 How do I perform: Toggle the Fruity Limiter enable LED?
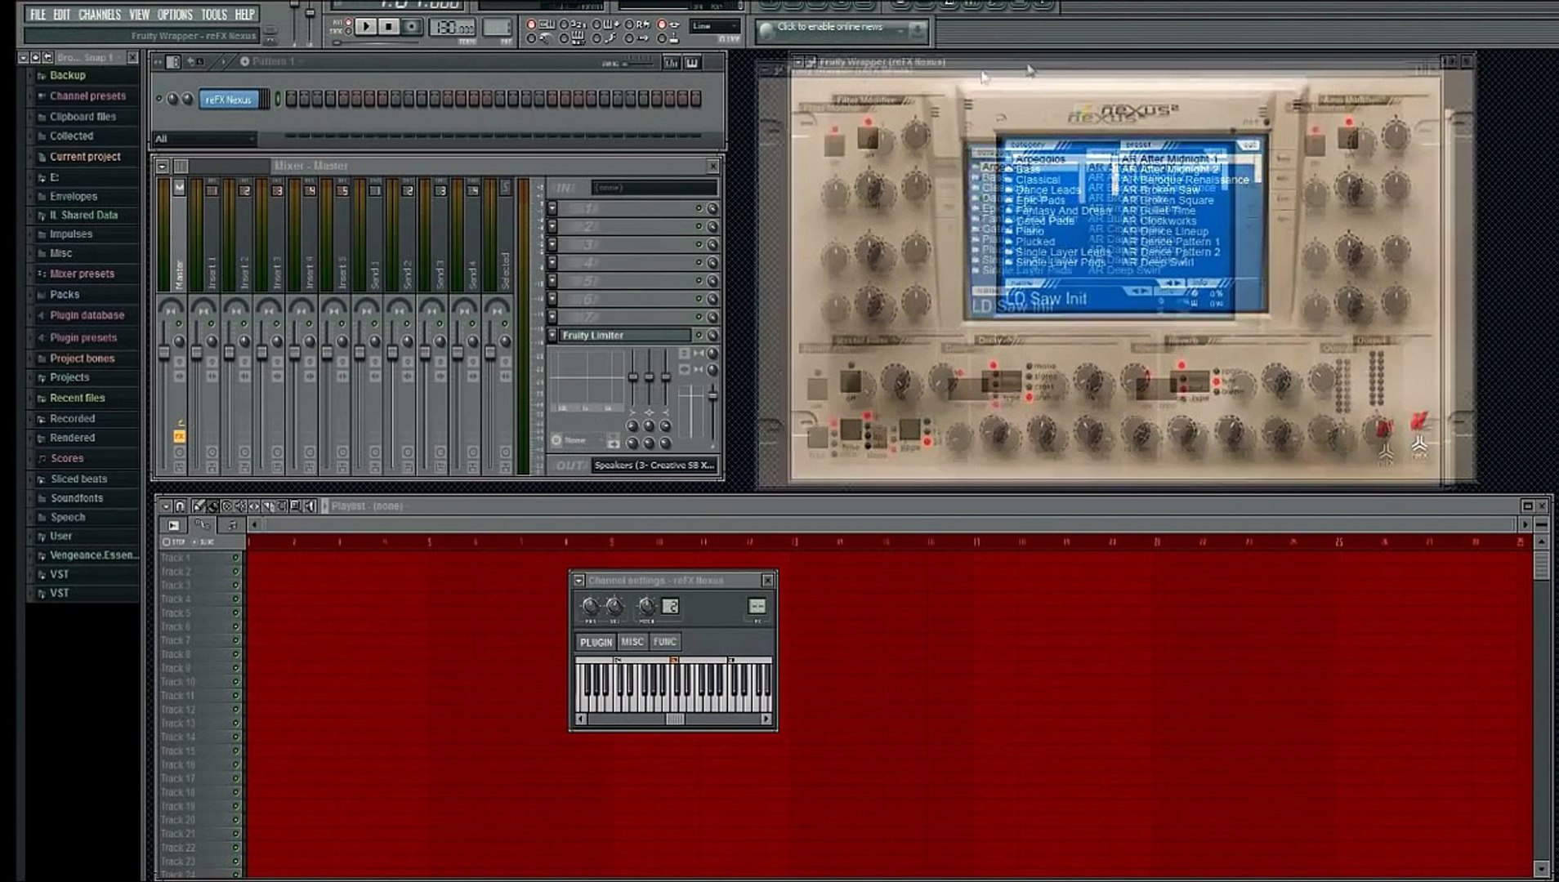pos(699,335)
